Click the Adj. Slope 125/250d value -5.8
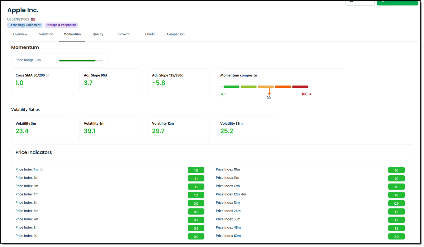This screenshot has height=247, width=424. [x=158, y=83]
